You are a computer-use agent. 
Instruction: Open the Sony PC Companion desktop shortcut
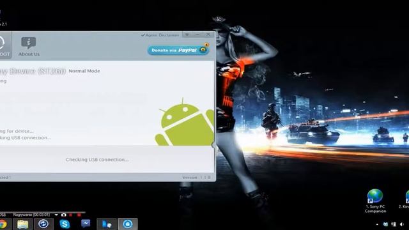(x=375, y=201)
